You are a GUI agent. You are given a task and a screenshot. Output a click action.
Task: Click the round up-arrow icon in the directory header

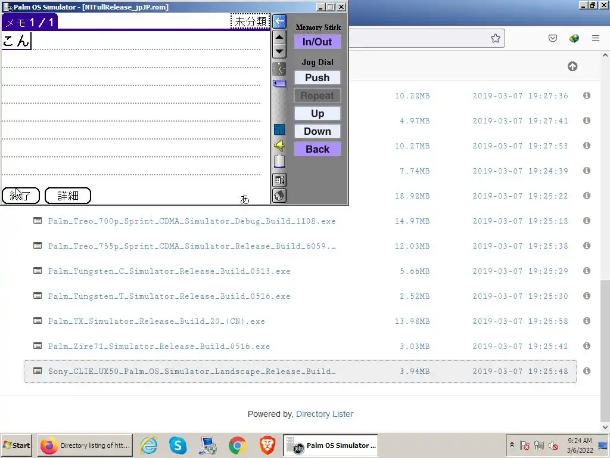[x=572, y=66]
